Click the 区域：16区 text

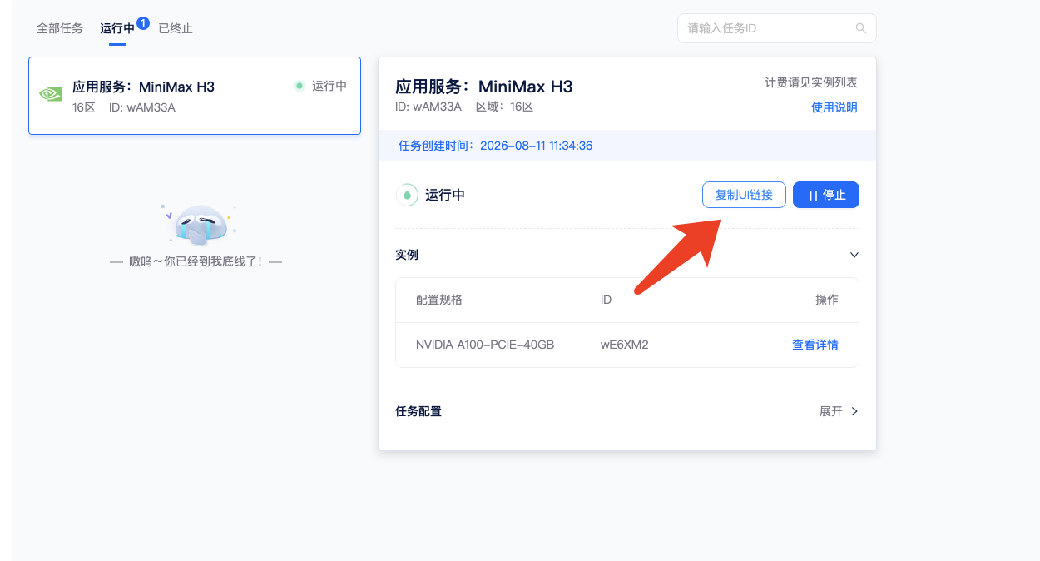point(504,107)
